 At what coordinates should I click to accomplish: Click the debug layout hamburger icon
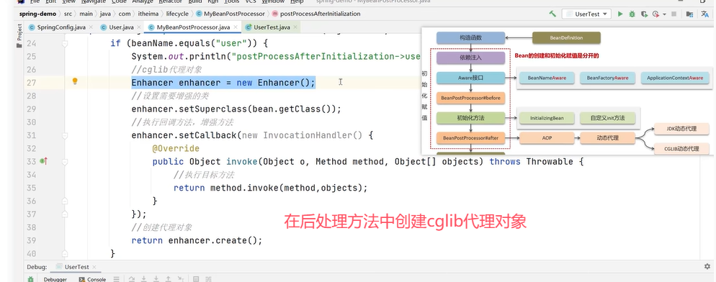tap(117, 279)
